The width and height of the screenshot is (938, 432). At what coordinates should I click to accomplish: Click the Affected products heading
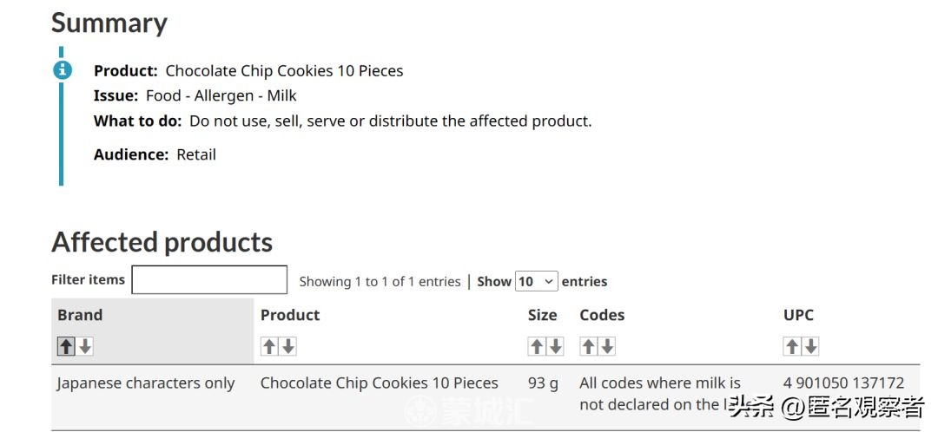point(162,242)
